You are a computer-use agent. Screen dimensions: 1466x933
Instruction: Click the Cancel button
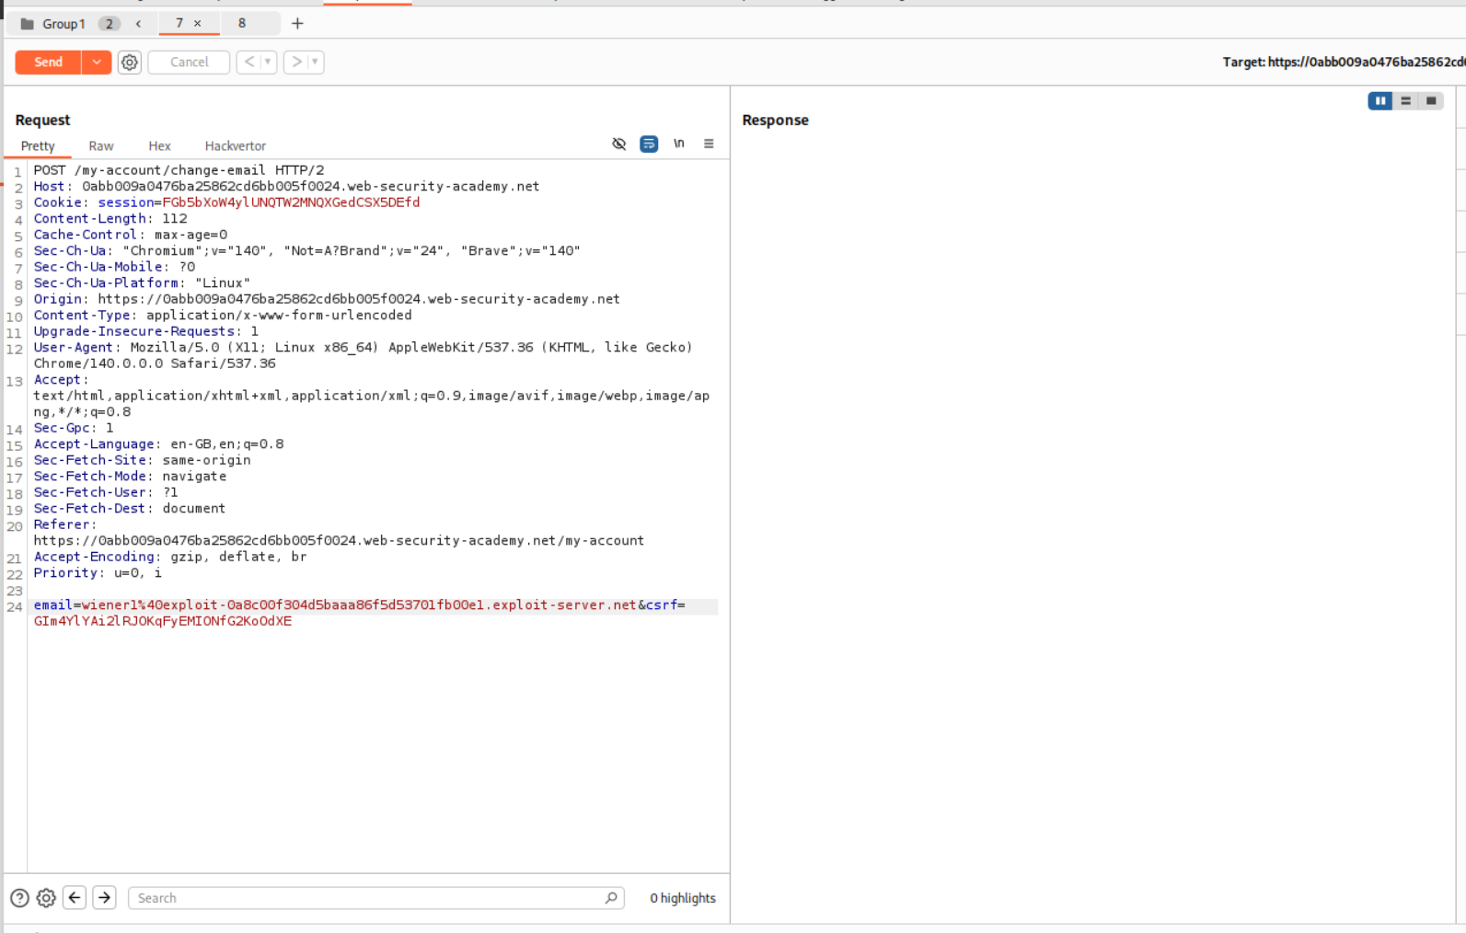[189, 62]
